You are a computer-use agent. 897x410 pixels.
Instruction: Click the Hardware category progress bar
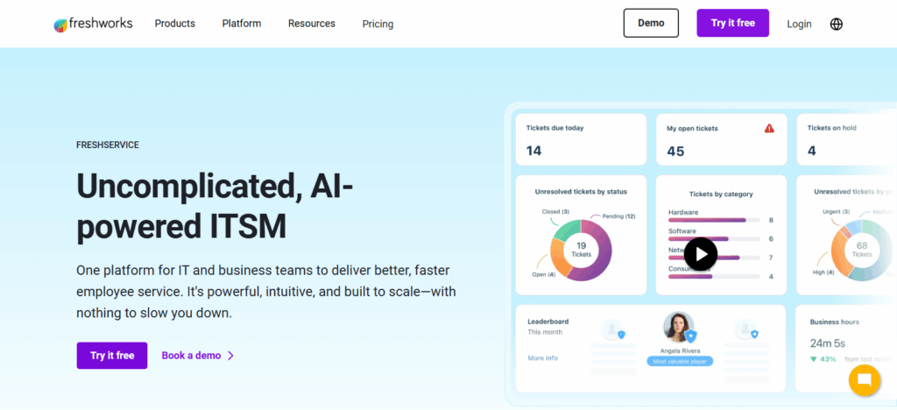[708, 220]
